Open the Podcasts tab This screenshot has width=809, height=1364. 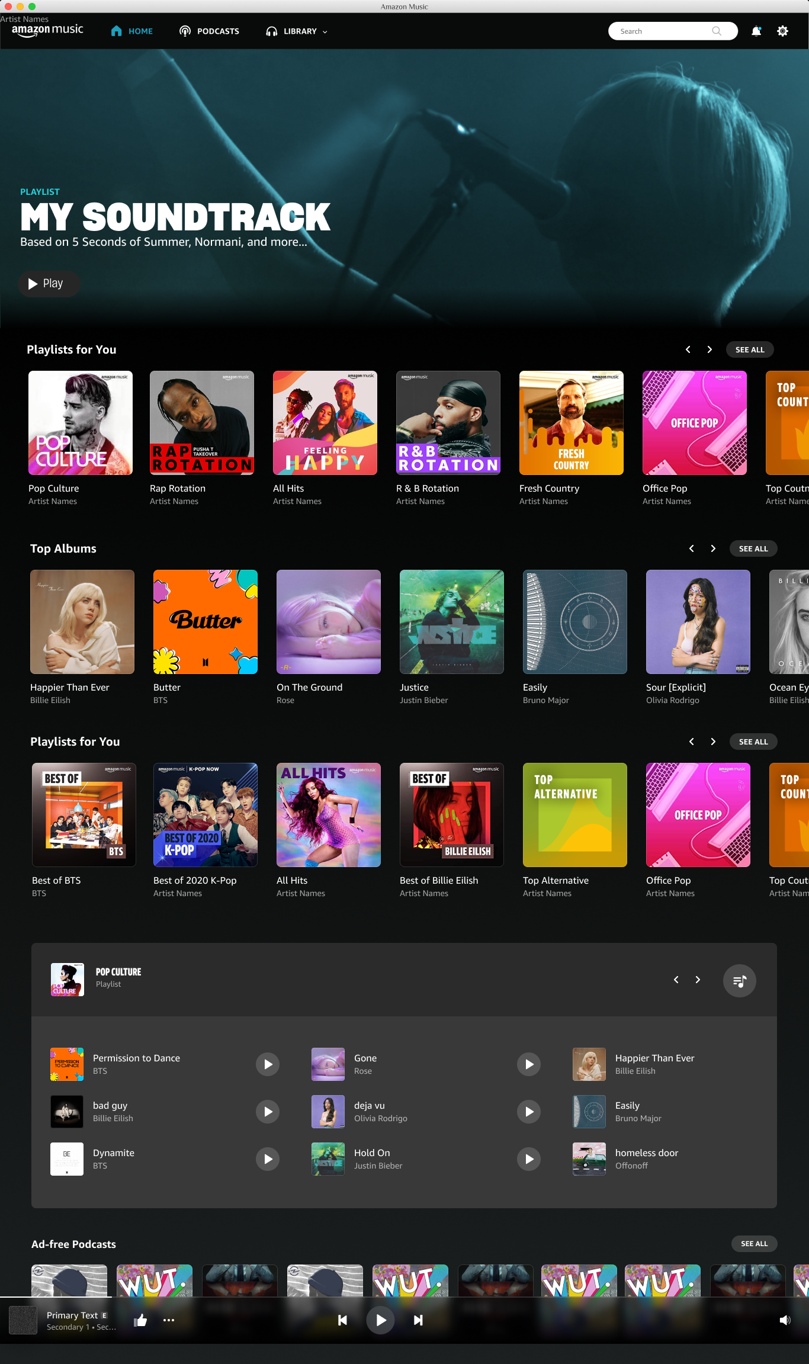[209, 31]
